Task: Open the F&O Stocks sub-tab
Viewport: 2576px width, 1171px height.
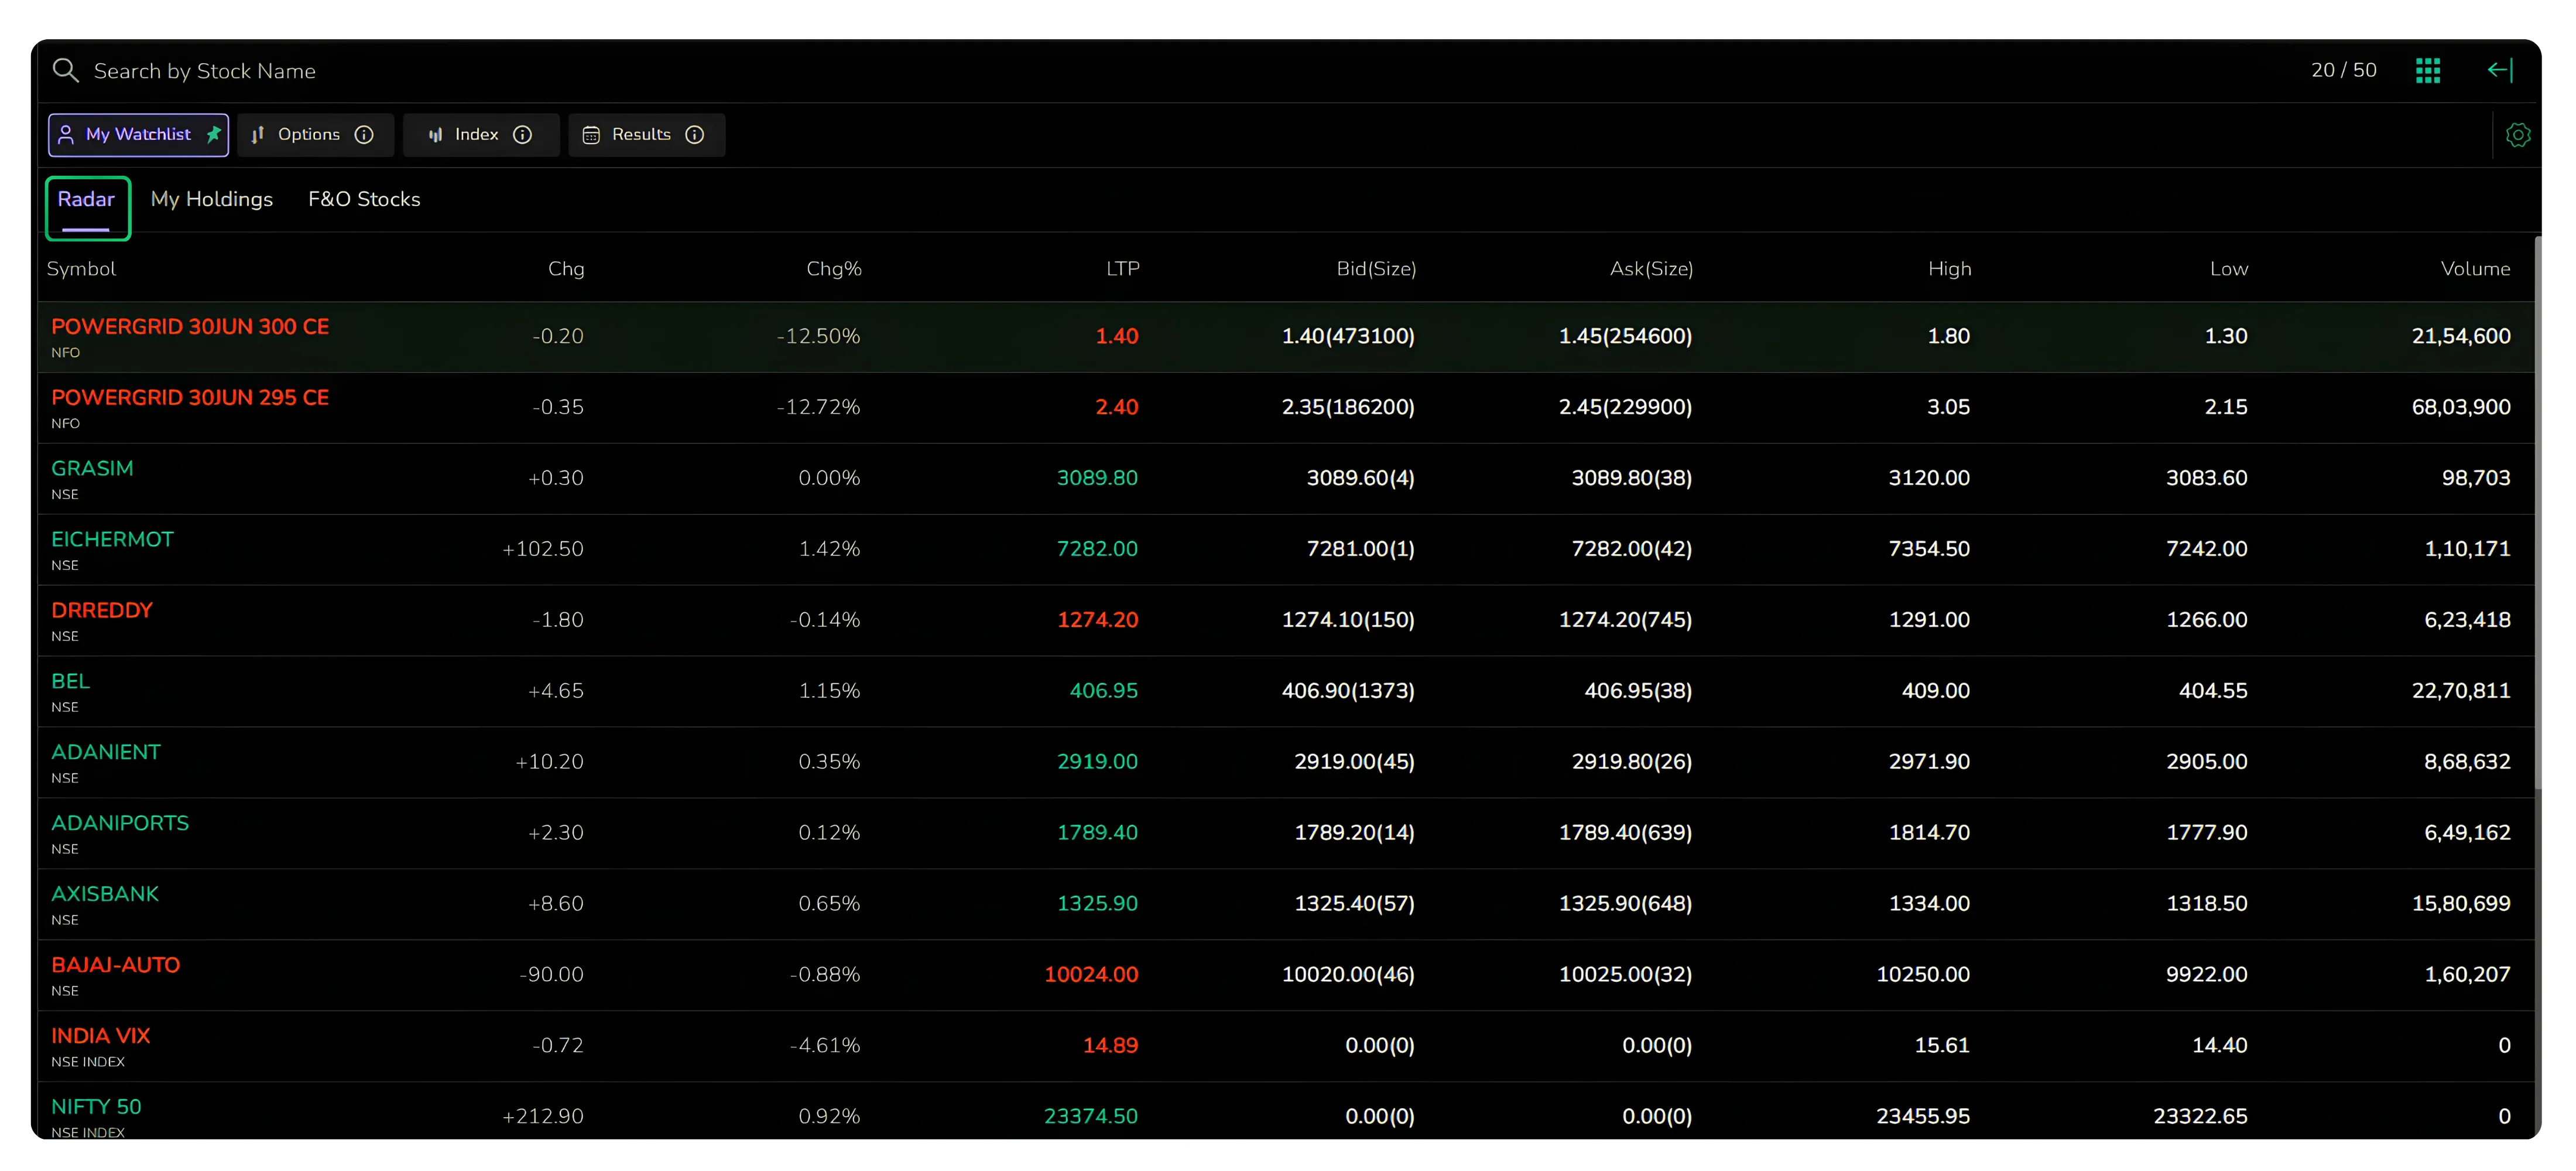Action: point(364,199)
